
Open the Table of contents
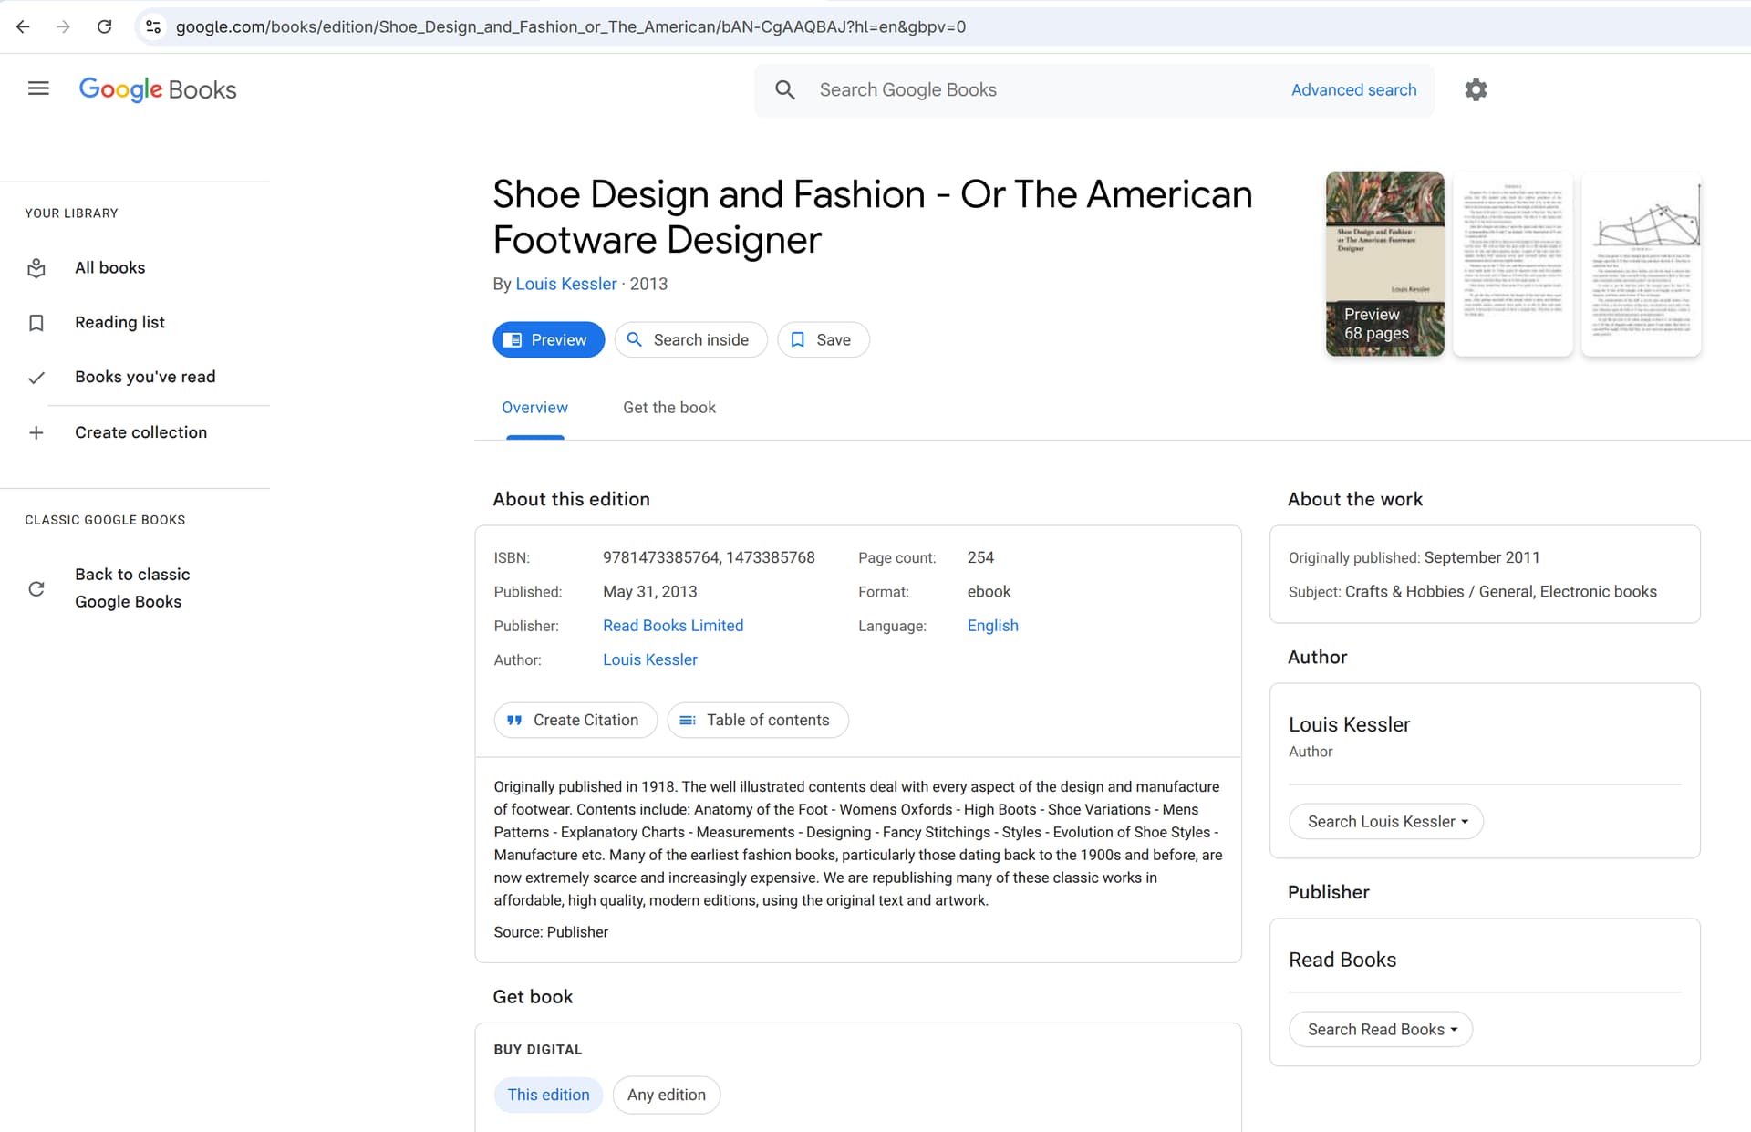coord(757,720)
